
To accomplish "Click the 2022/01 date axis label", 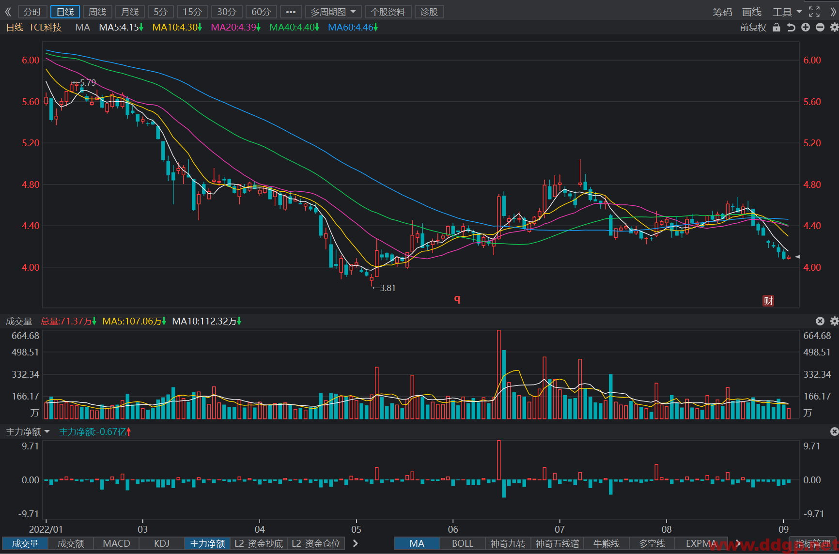I will point(46,529).
